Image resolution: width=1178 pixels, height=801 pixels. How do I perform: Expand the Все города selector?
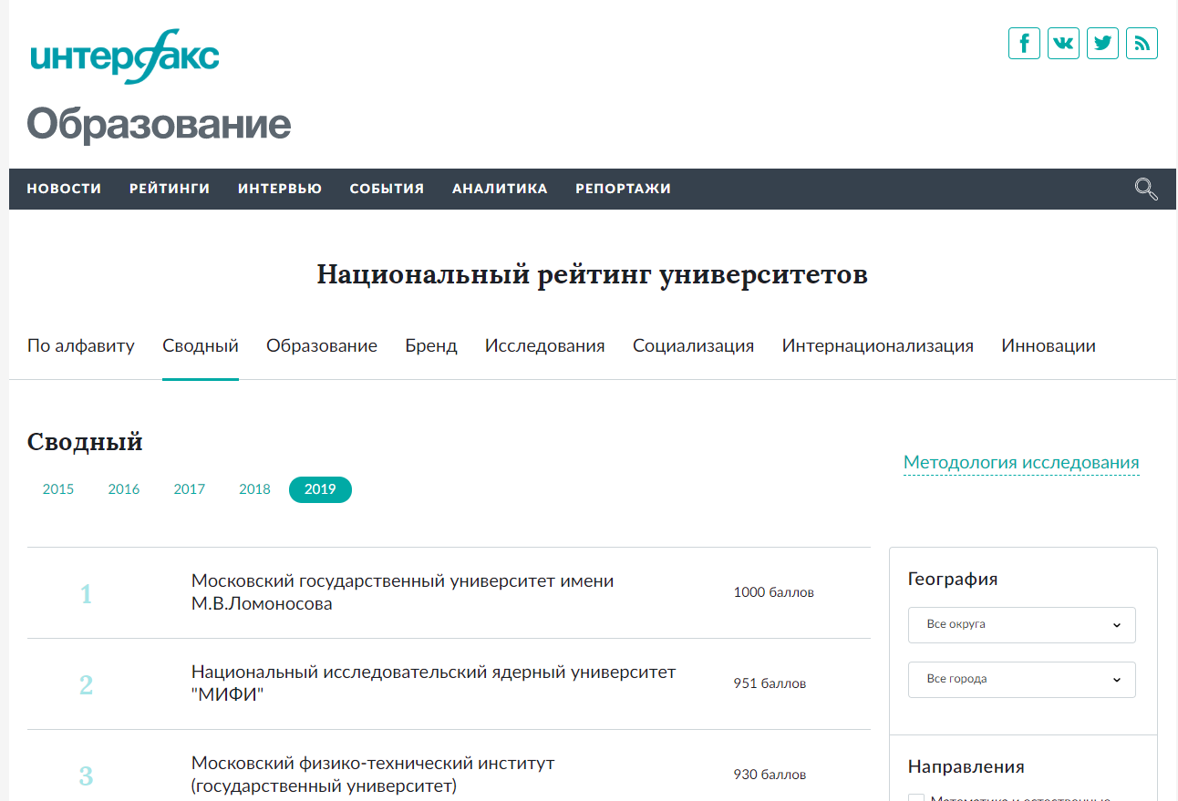coord(1021,679)
